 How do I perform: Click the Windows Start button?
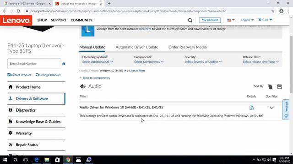5,160
